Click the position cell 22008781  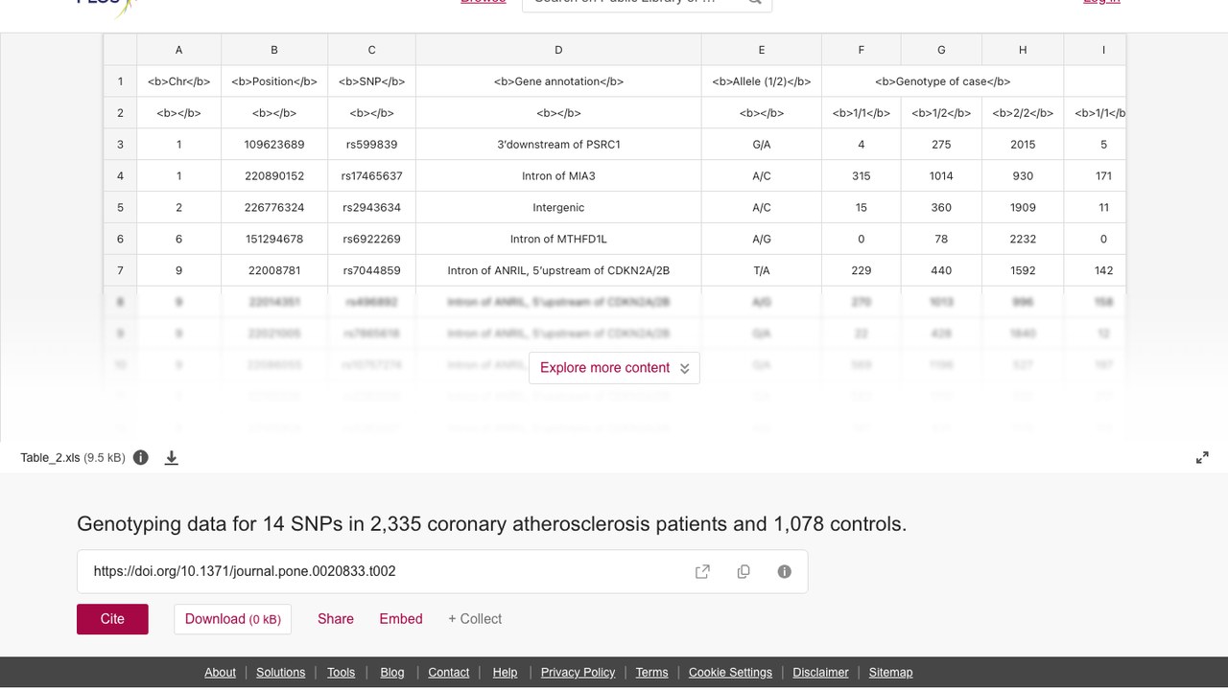274,271
